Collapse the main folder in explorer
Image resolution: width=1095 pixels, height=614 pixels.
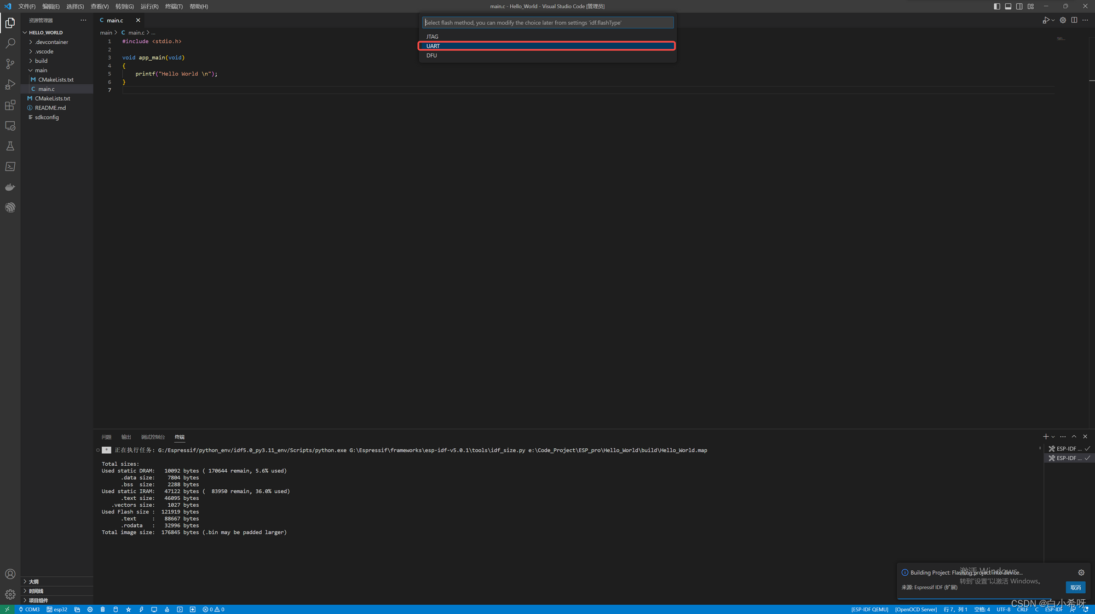pyautogui.click(x=41, y=70)
